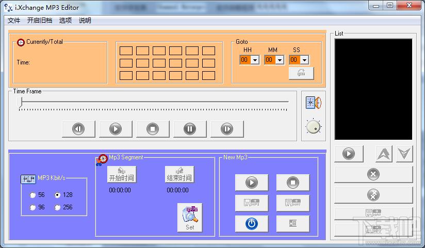Click the add-to-list button in New Mp3
Image resolution: width=425 pixels, height=248 pixels.
pyautogui.click(x=293, y=224)
